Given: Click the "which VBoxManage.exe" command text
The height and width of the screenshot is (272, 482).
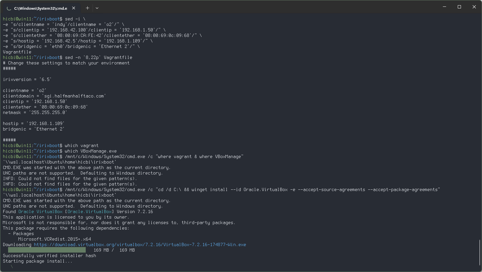Looking at the screenshot, I should coord(91,151).
